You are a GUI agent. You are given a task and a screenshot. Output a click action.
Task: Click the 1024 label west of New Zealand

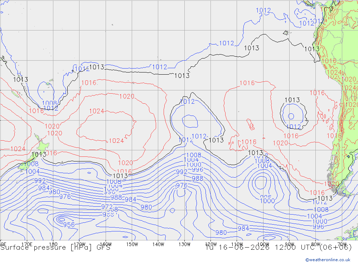coord(18,149)
